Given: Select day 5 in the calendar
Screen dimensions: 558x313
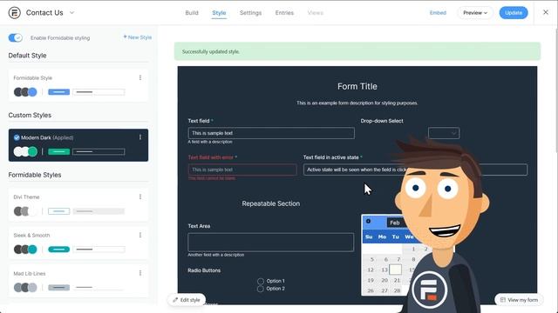Looking at the screenshot, I should click(x=372, y=259).
